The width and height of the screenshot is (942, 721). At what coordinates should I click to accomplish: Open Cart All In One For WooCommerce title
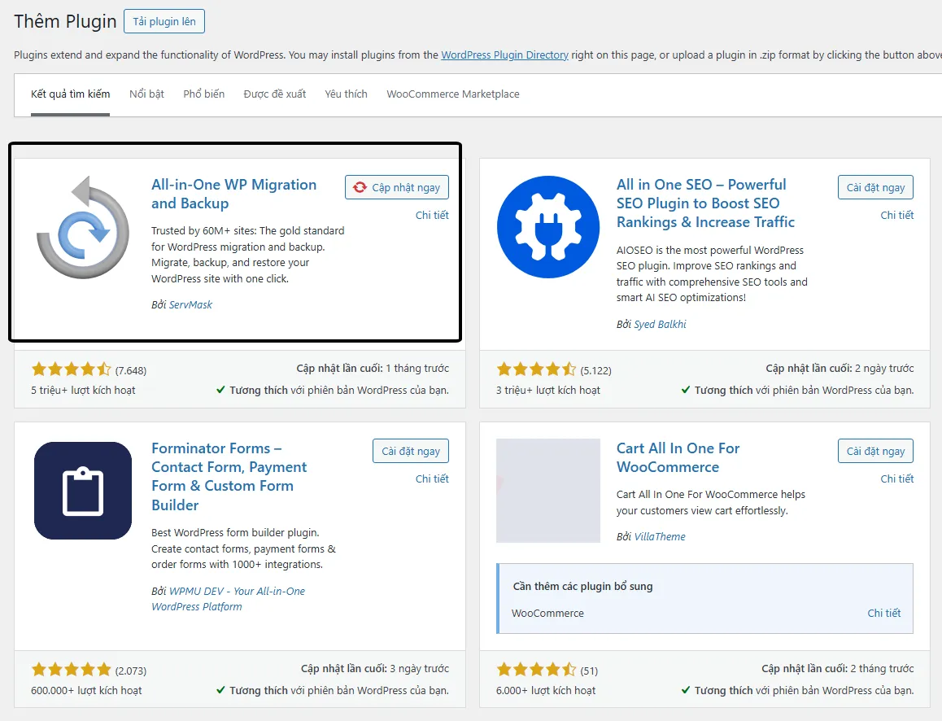(678, 458)
